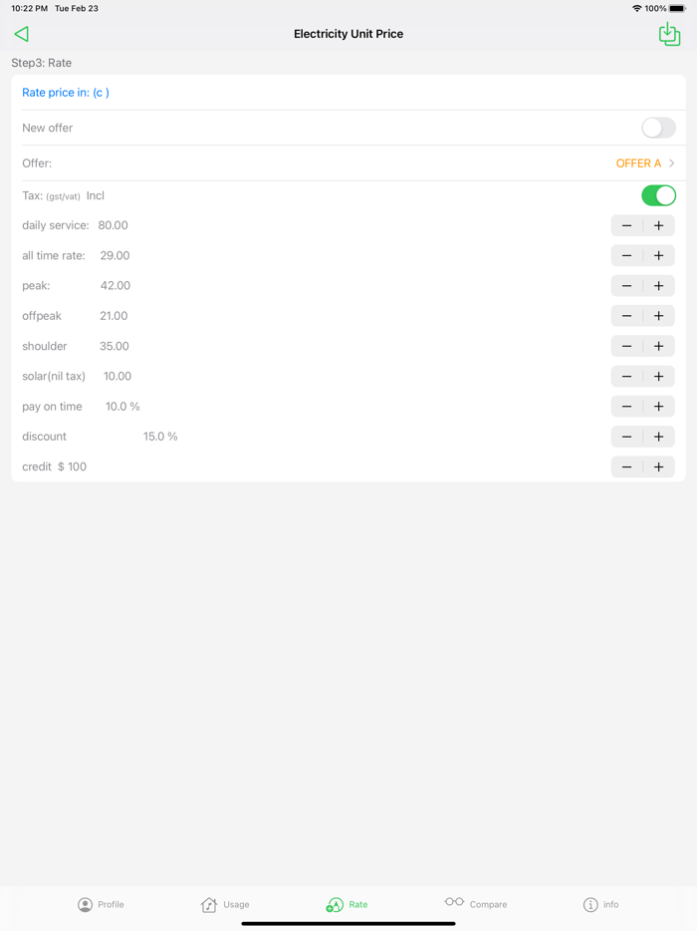Increase the credit amount
This screenshot has width=697, height=931.
[x=658, y=466]
